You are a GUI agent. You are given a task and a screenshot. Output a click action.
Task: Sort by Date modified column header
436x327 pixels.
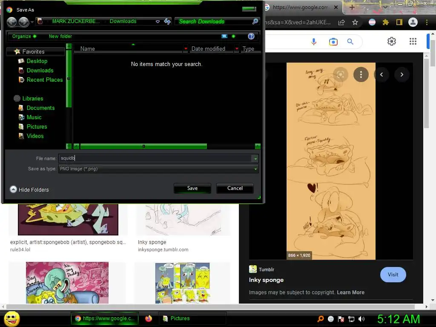[x=208, y=49]
